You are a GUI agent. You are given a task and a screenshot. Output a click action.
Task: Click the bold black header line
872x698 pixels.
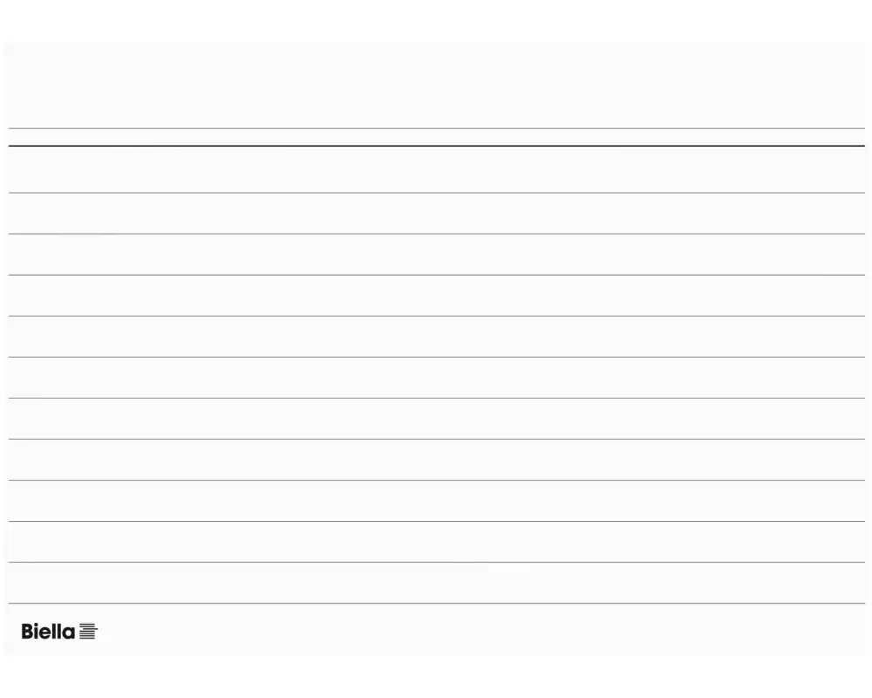click(436, 146)
